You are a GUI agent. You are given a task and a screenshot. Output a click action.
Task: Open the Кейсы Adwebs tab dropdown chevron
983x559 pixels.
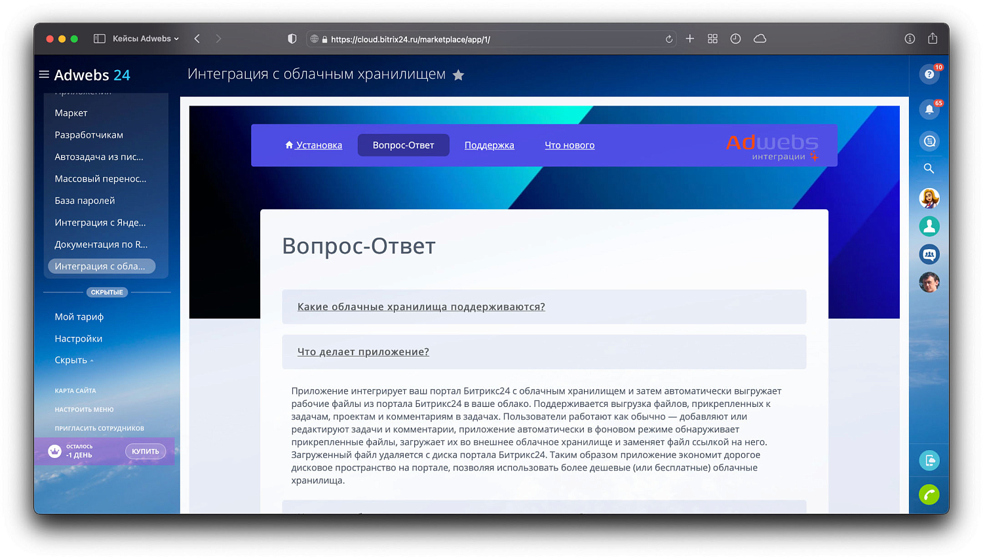pos(178,38)
